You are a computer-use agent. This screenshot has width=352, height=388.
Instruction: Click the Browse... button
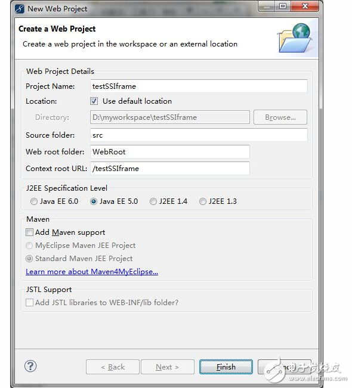[280, 117]
